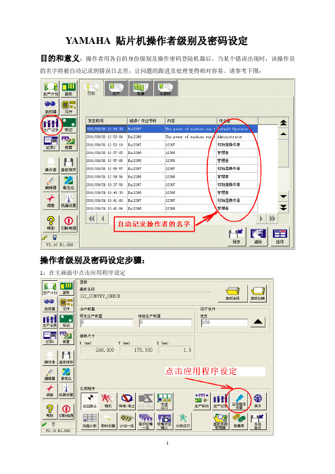Click 分段运行 running-man icon in lower panel
Image resolution: width=335 pixels, height=474 pixels.
[182, 421]
